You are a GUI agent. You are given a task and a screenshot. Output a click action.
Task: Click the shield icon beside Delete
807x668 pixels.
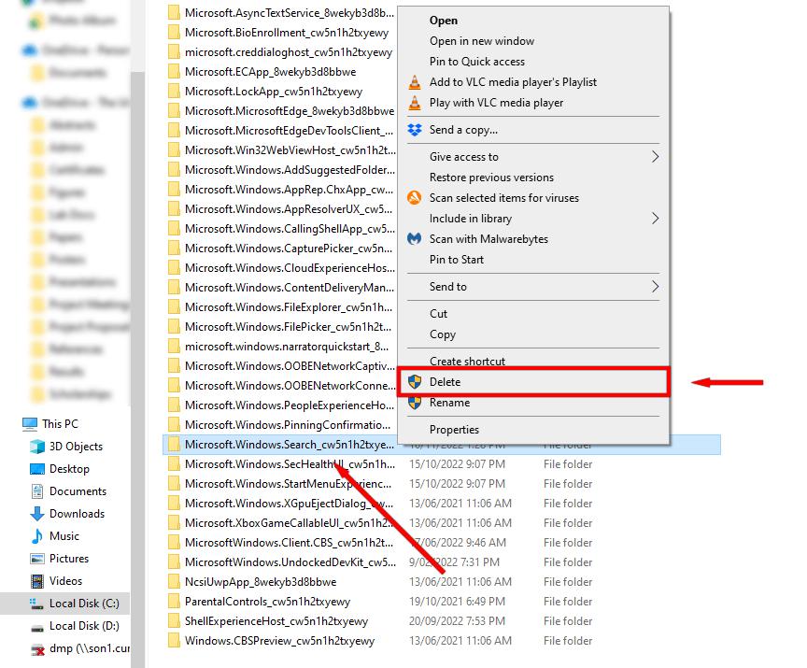click(x=415, y=382)
